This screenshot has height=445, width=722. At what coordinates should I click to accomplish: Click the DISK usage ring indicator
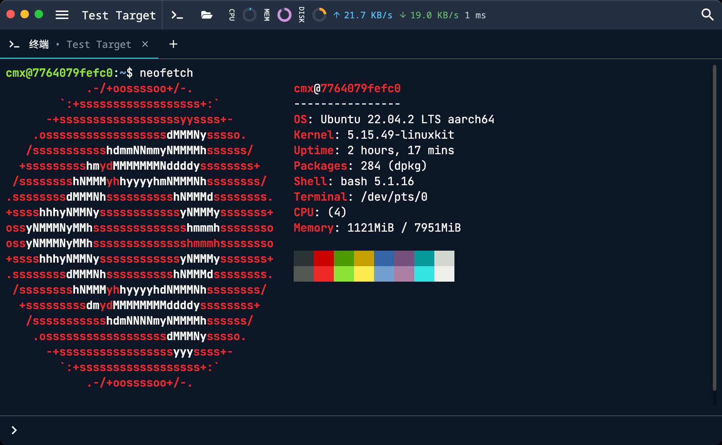click(319, 15)
